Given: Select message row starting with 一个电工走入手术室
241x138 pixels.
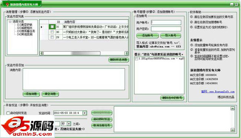Looking at the screenshot, I should [95, 37].
